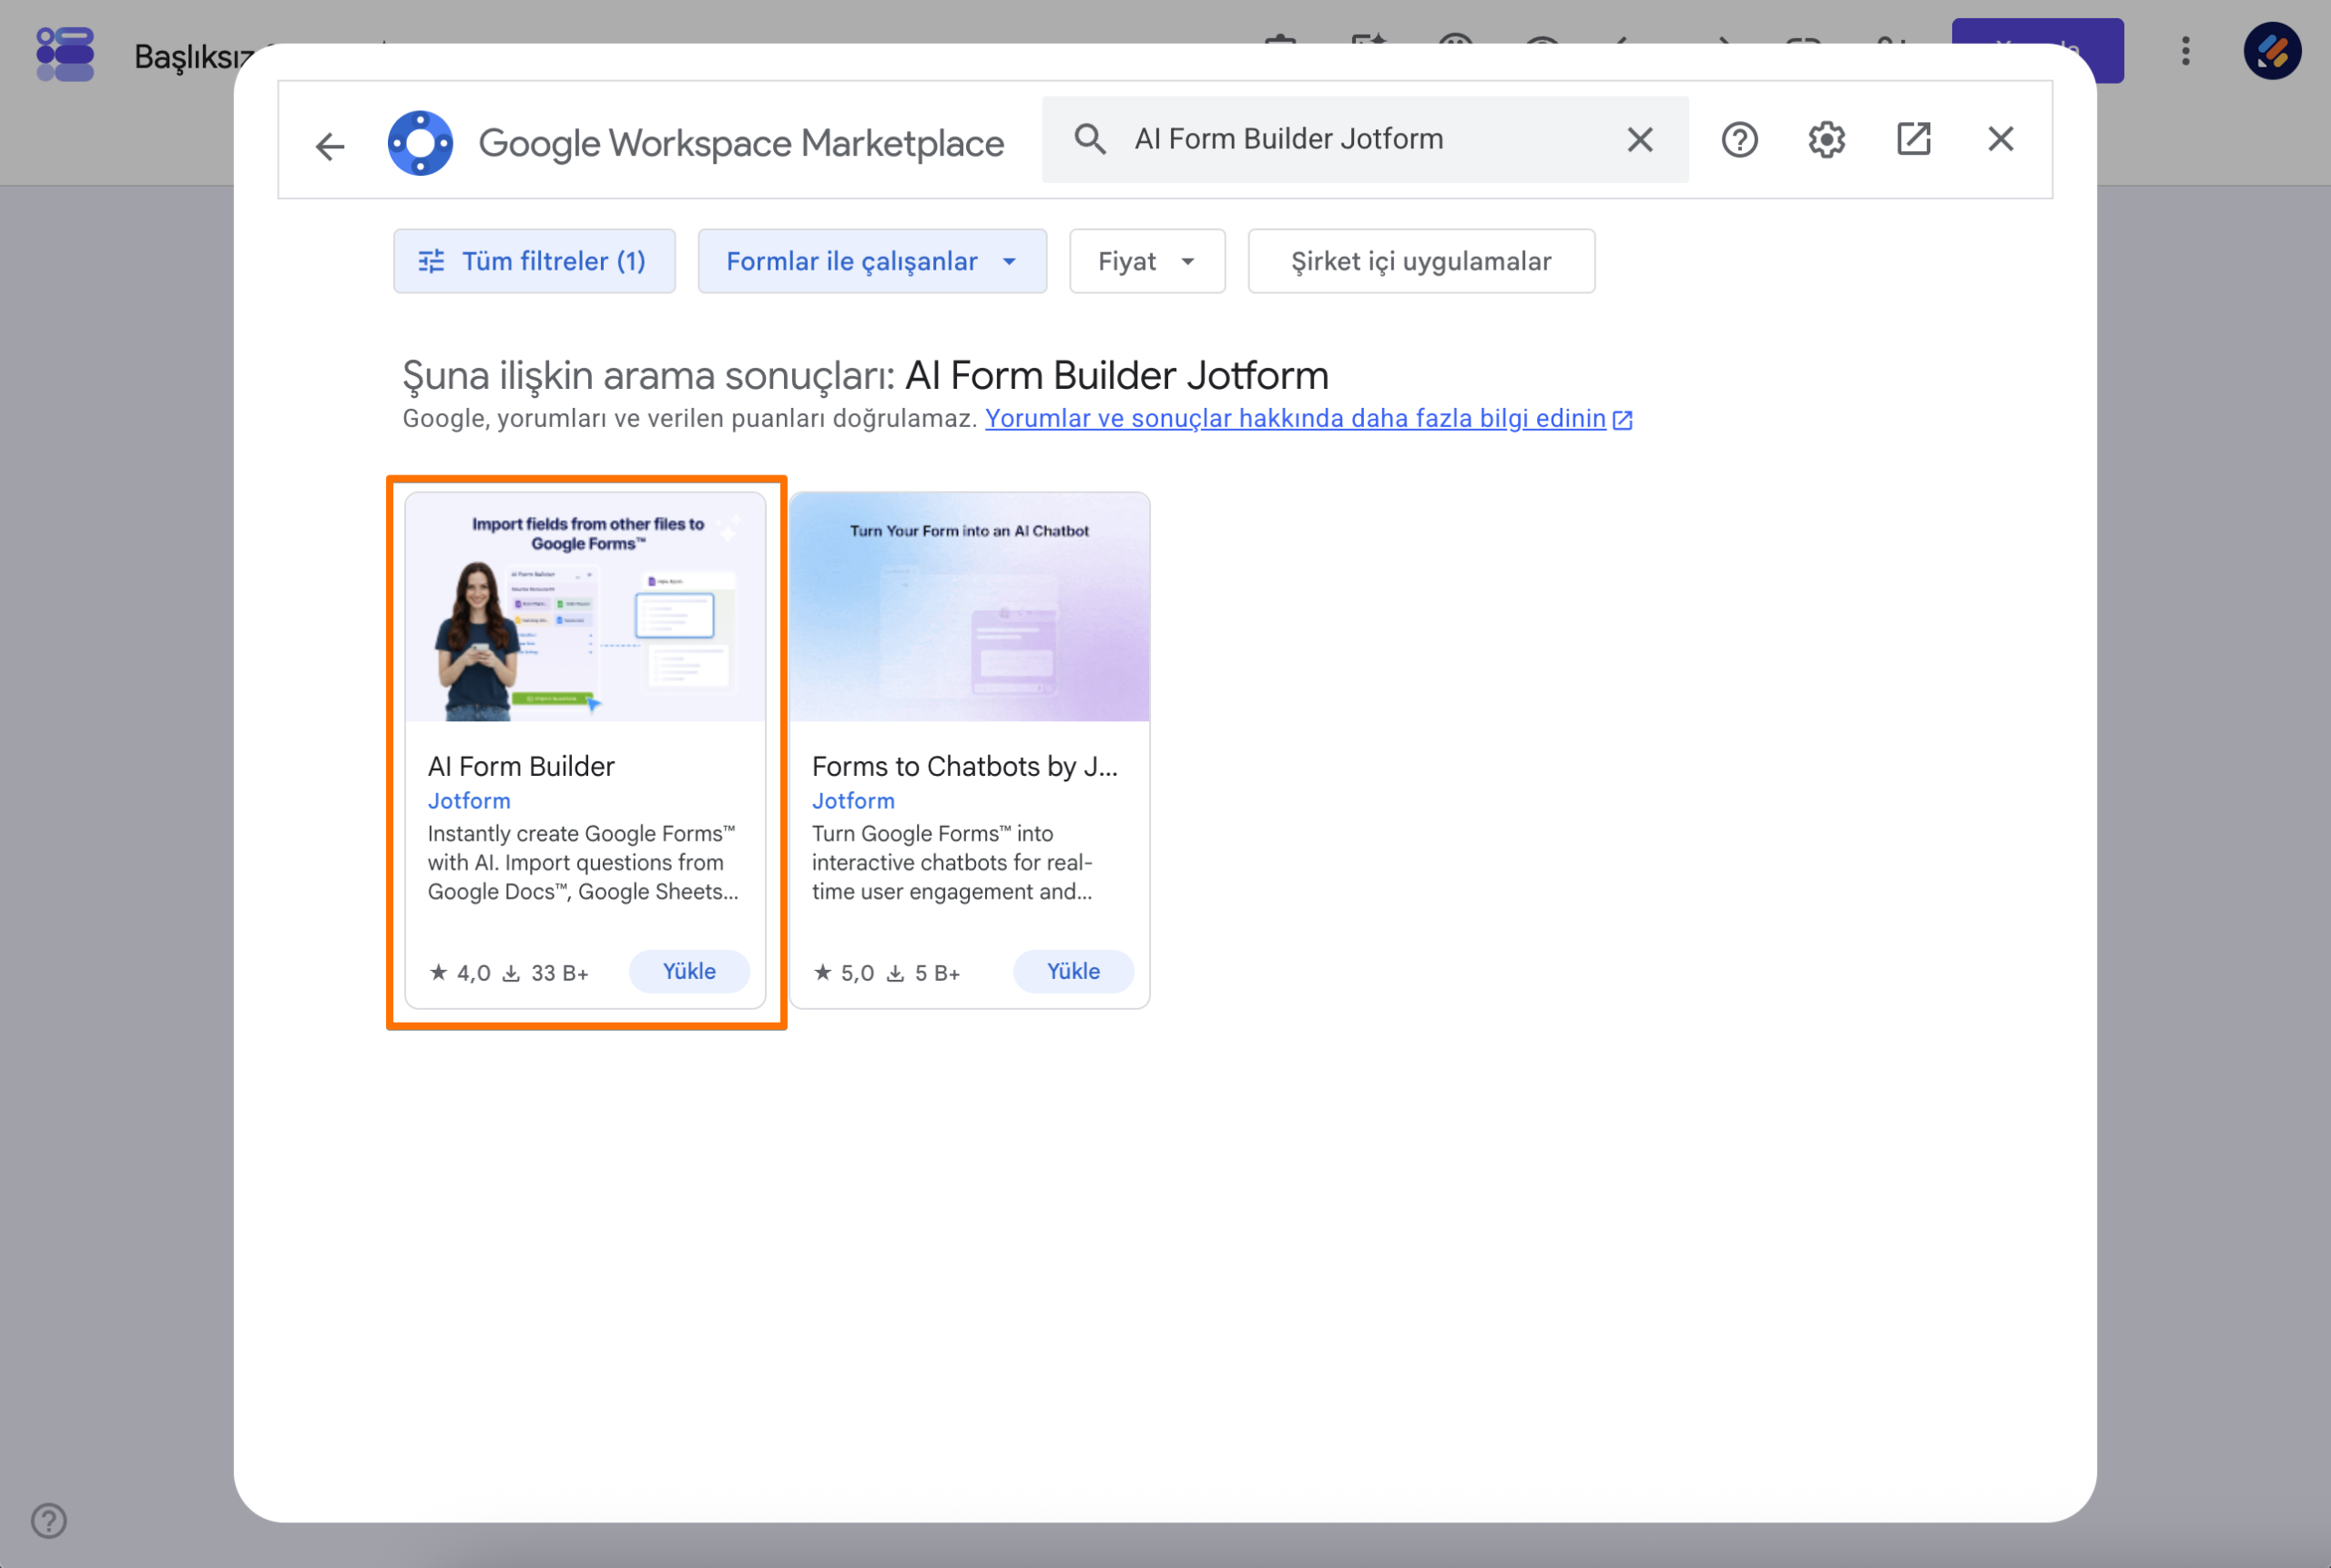Click the Forms to Chatbots by J... title
Screen dimensions: 2331x1568
(964, 766)
